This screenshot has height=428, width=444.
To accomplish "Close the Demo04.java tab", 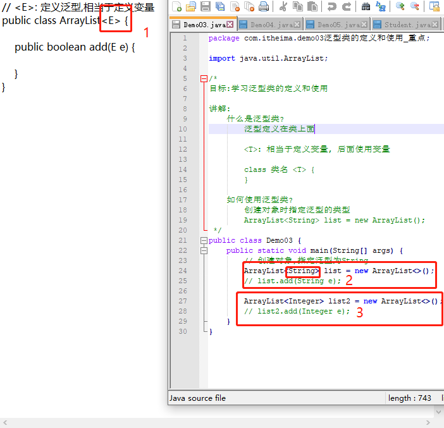I will point(297,25).
